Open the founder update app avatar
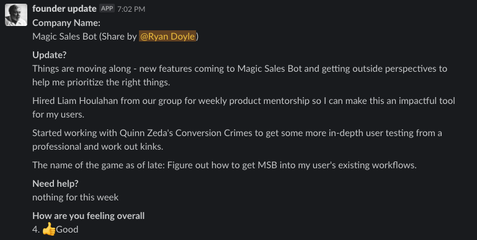 click(16, 15)
